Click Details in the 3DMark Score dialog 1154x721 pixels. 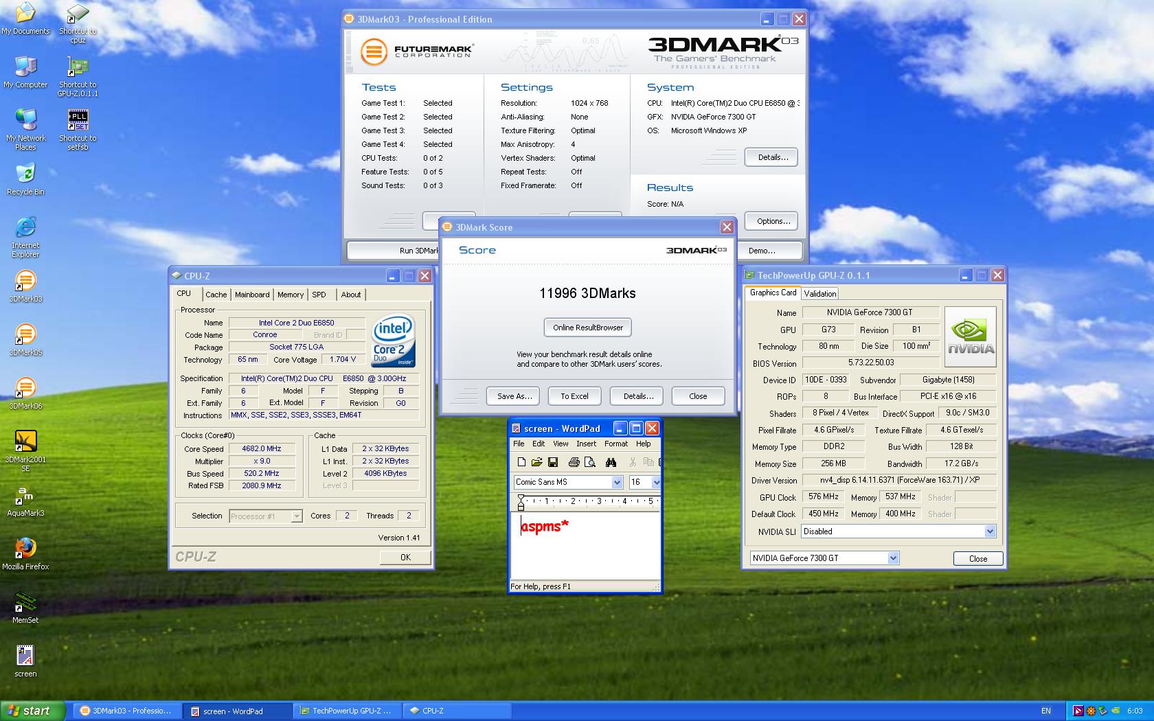pos(638,396)
